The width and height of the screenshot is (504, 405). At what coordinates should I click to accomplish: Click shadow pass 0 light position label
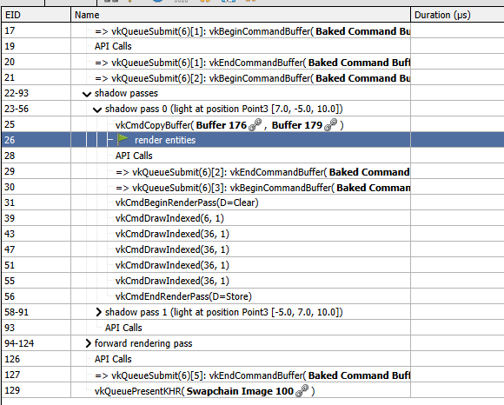[223, 109]
